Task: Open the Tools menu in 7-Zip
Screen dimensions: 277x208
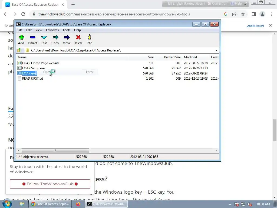Action: 67,30
